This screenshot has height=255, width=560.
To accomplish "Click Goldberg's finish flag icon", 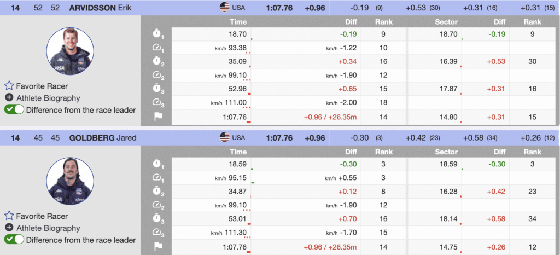I will 158,247.
